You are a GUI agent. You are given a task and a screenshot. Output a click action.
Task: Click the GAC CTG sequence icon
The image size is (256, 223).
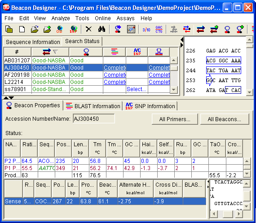159,30
